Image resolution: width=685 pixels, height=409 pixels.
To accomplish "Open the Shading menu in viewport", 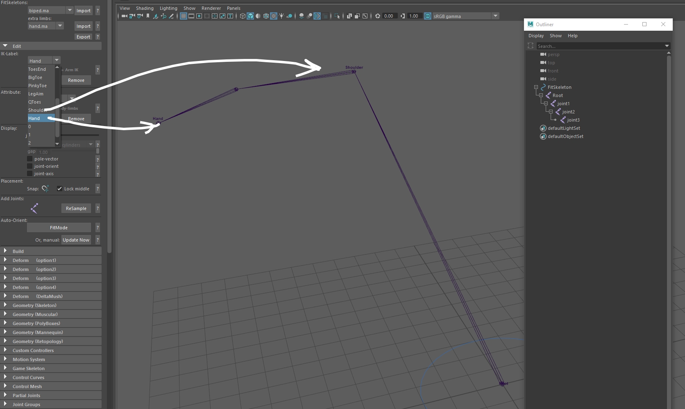I will [x=145, y=8].
